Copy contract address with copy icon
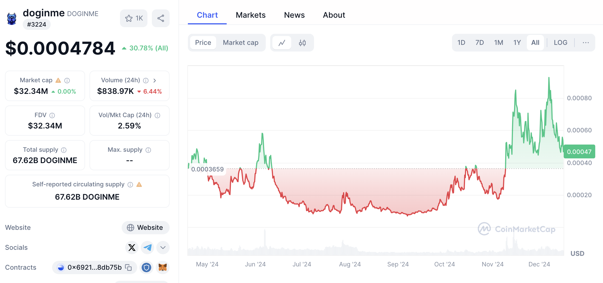Viewport: 603px width, 283px height. tap(128, 267)
